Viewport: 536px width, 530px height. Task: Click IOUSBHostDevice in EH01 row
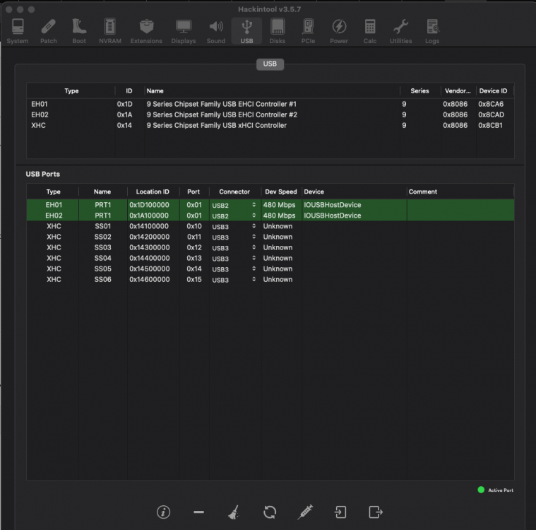[333, 205]
